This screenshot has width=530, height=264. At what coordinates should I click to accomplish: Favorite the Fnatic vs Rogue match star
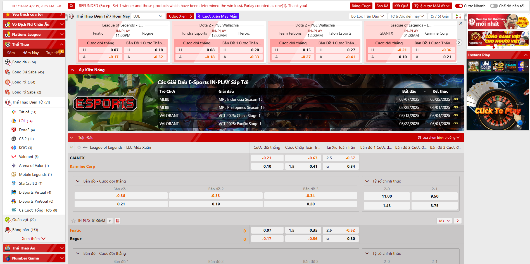tap(73, 221)
